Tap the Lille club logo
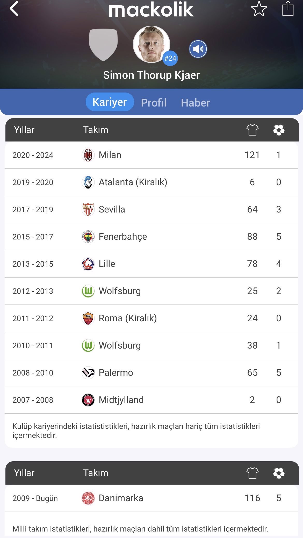This screenshot has width=303, height=538. pyautogui.click(x=88, y=264)
